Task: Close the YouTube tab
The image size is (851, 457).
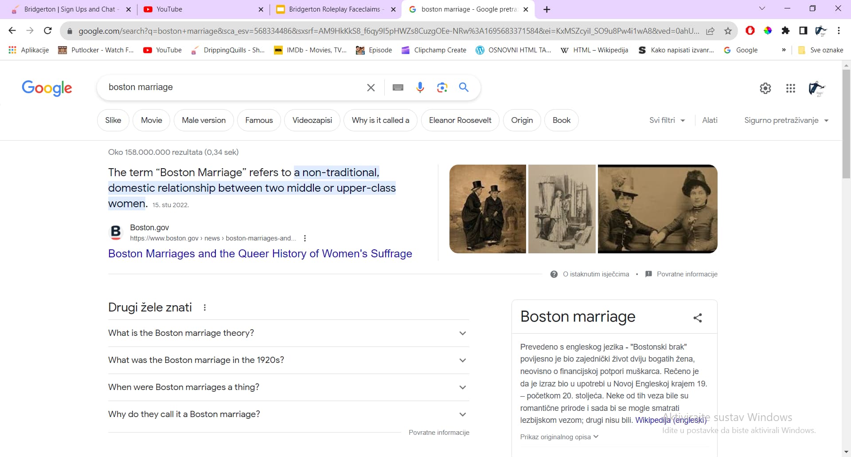Action: click(x=261, y=9)
